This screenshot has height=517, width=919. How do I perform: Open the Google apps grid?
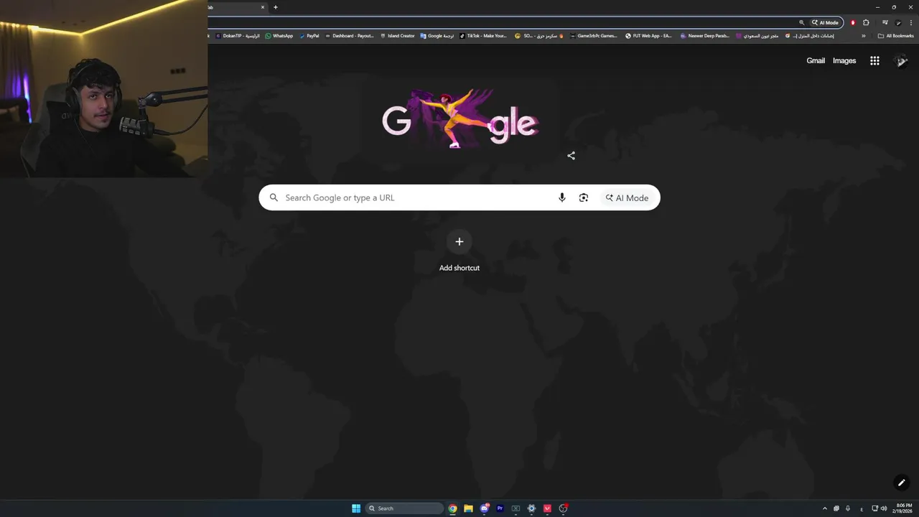[874, 60]
